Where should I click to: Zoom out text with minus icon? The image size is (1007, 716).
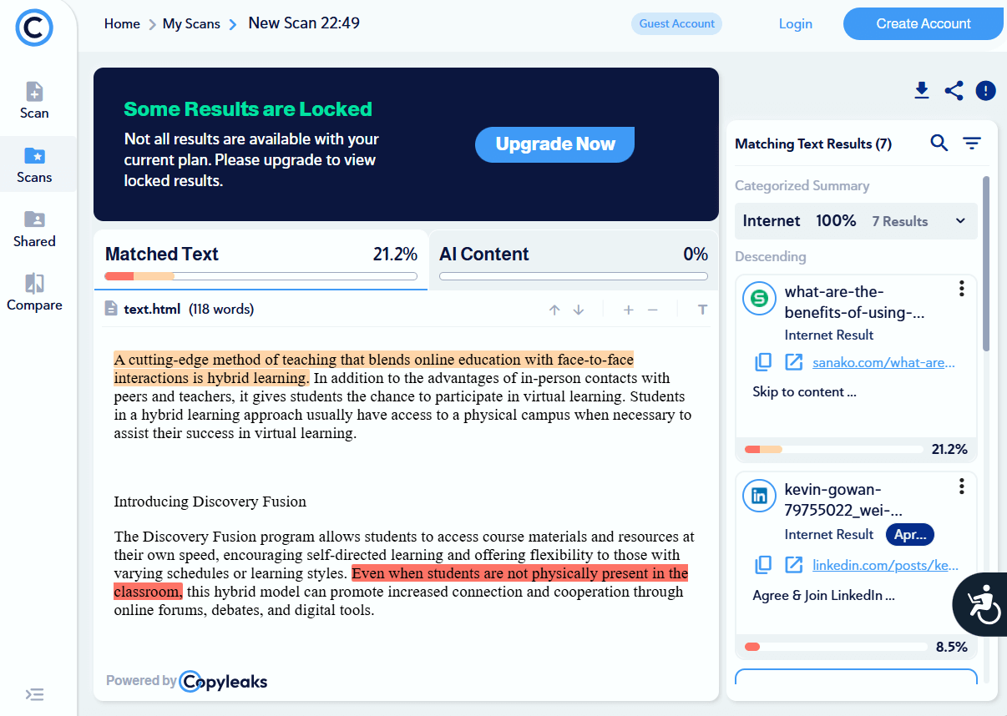click(653, 310)
